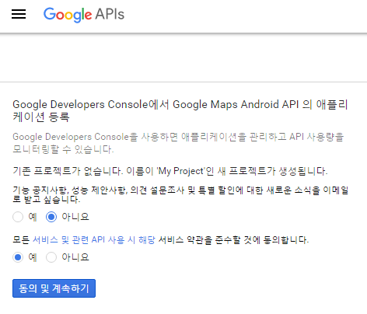Open the '서비스 및 관련 API 사용 시 해당' terms link
This screenshot has height=314, width=367.
[94, 239]
